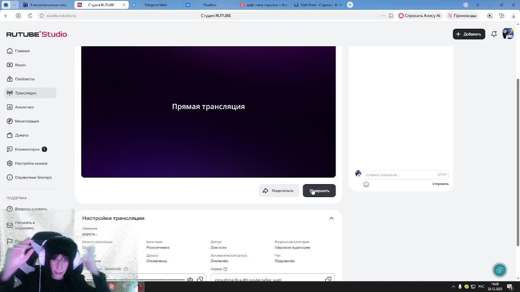Show help tooltip next to Сервер
Image resolution: width=520 pixels, height=292 pixels.
point(225,269)
